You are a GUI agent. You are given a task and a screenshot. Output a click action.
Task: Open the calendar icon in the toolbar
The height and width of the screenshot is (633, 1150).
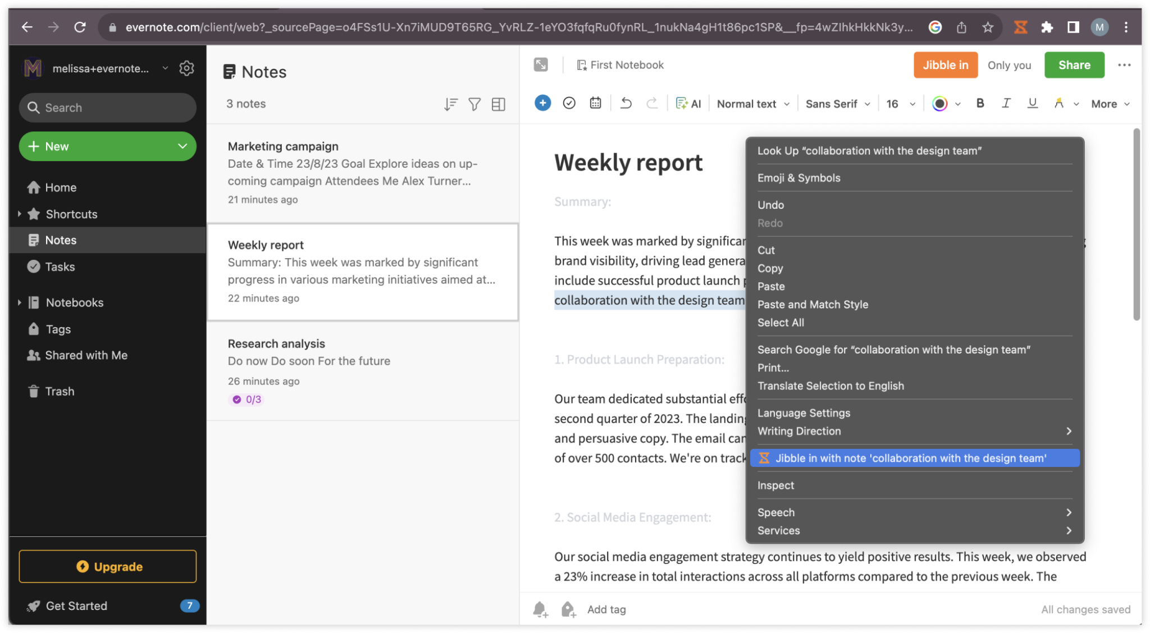(595, 103)
